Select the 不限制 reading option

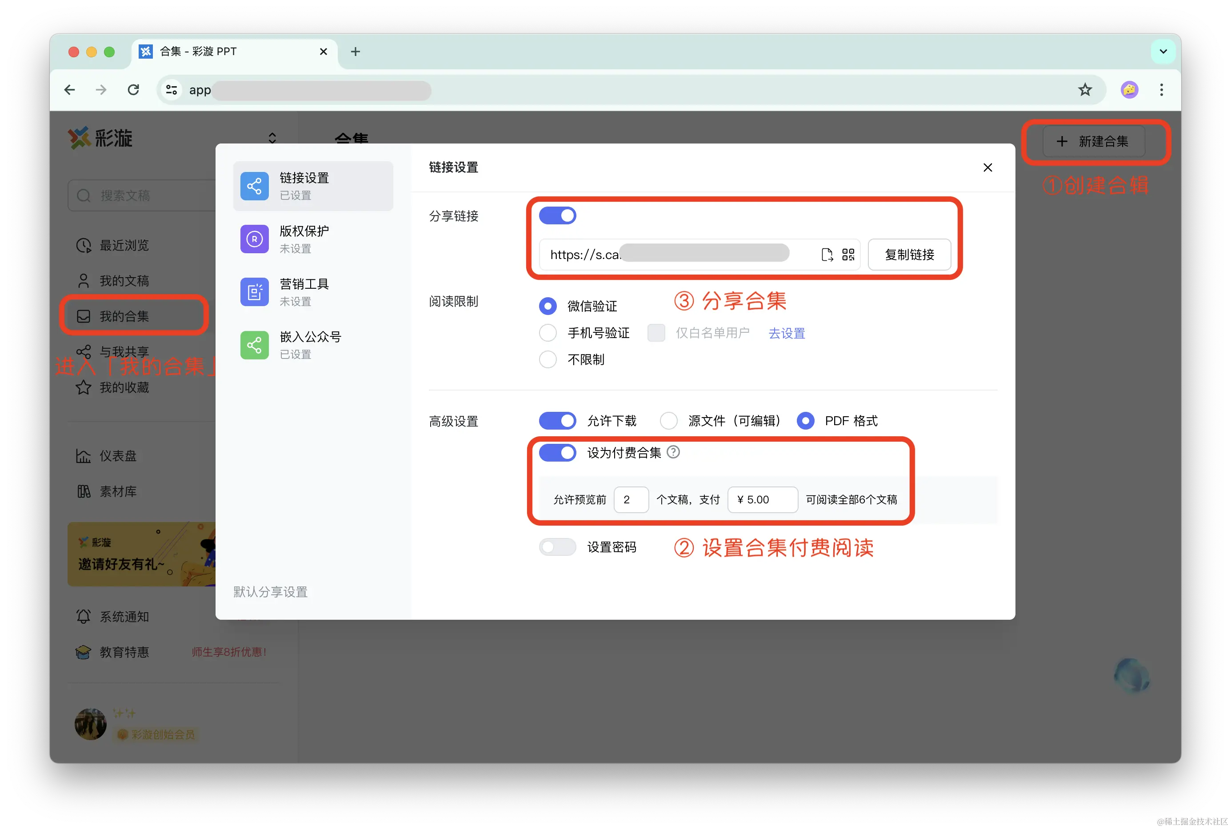pos(548,359)
